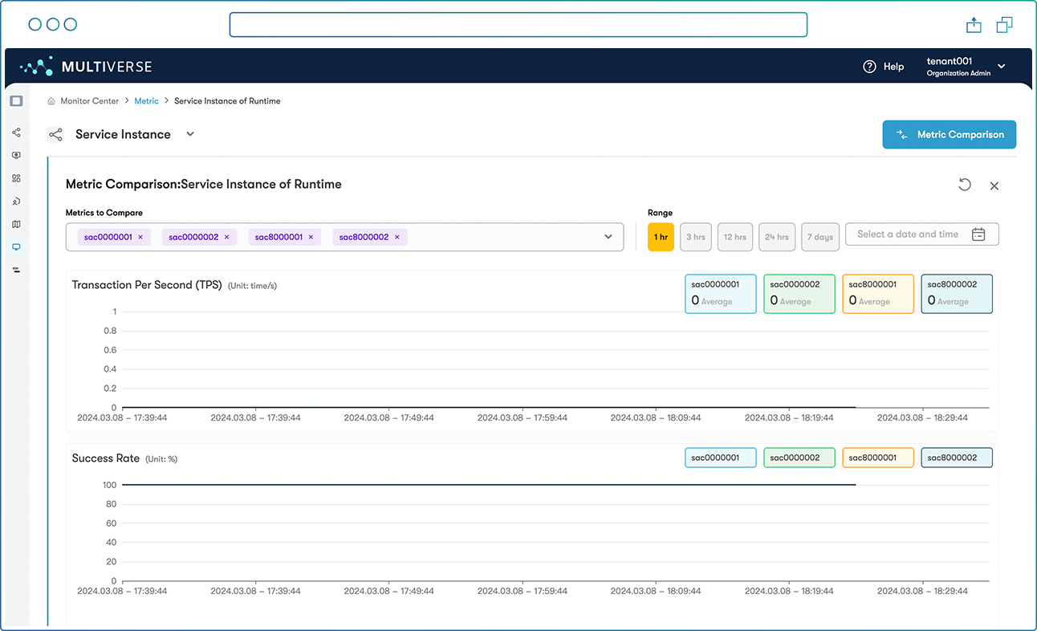Viewport: 1037px width, 631px height.
Task: Toggle sac8000002 series in TPS chart
Action: click(957, 294)
